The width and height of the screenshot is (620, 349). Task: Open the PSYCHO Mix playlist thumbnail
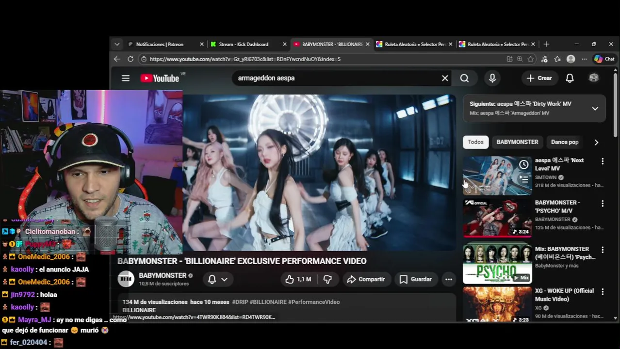click(497, 264)
